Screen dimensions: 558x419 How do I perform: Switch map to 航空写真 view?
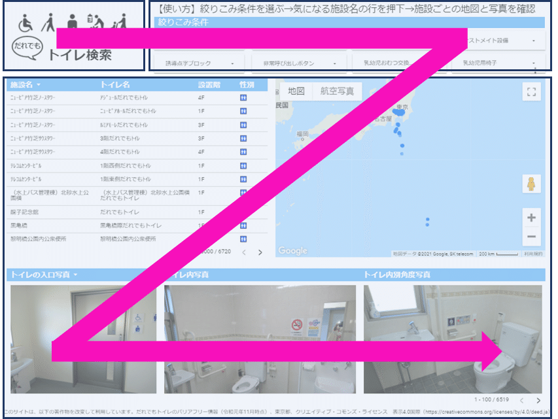pyautogui.click(x=337, y=92)
